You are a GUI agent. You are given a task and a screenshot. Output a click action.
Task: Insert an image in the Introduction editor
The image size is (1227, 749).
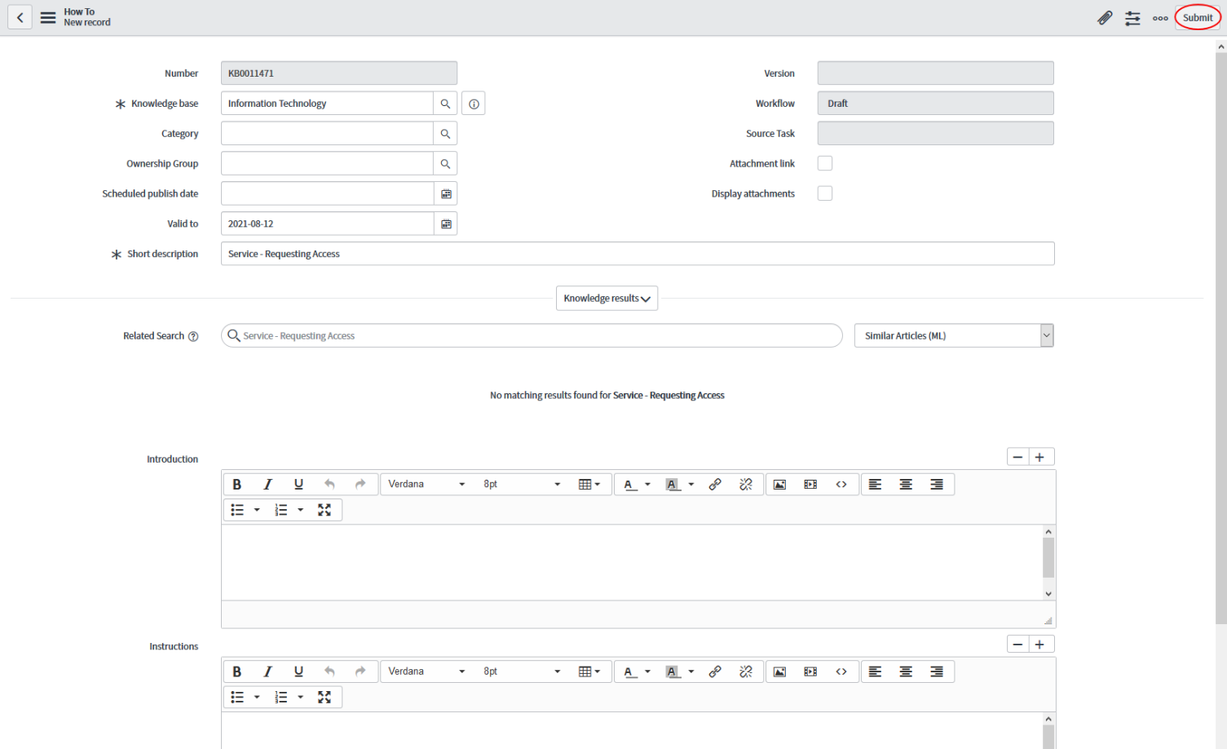click(x=779, y=484)
